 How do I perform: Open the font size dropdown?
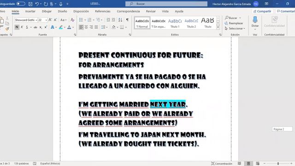pyautogui.click(x=46, y=20)
